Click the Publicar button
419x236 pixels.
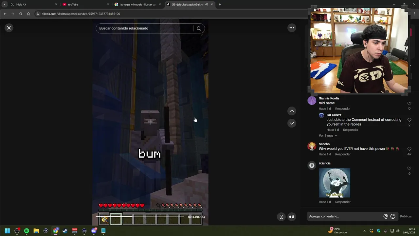coord(406,216)
